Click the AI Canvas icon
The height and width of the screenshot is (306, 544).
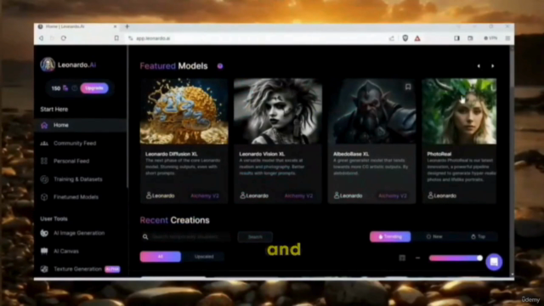(44, 251)
